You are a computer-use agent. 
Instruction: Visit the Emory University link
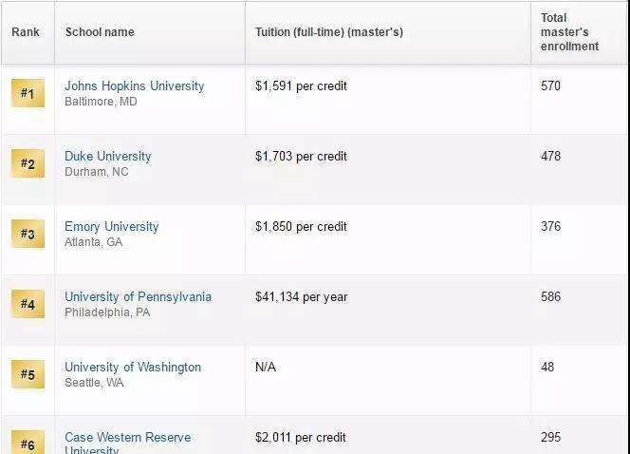pyautogui.click(x=111, y=226)
